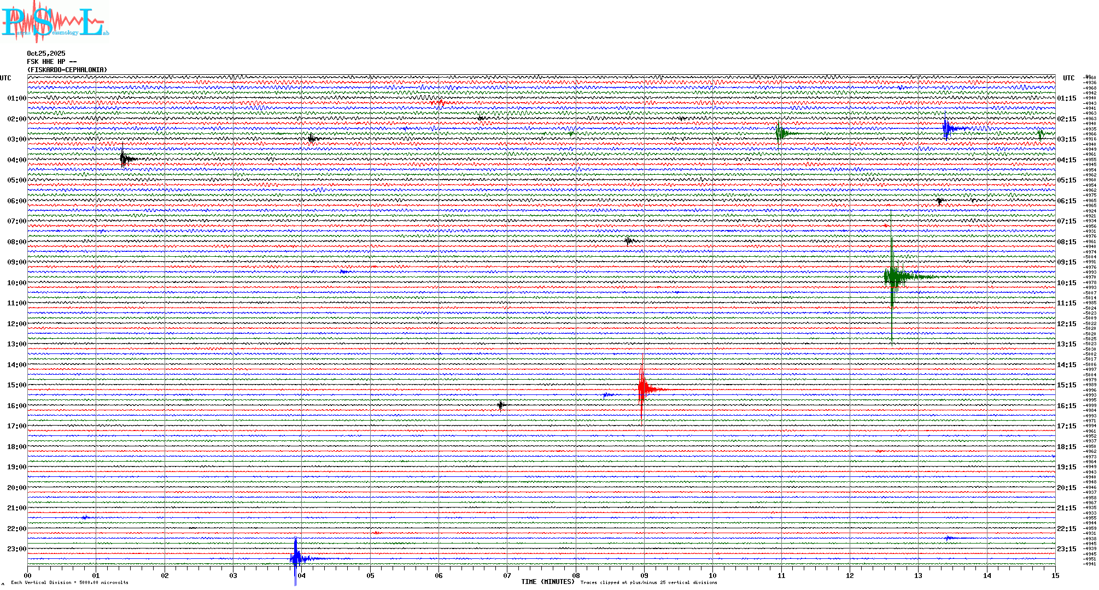This screenshot has width=1099, height=590.
Task: Click the 23:15 time label on right
Action: [x=1066, y=549]
